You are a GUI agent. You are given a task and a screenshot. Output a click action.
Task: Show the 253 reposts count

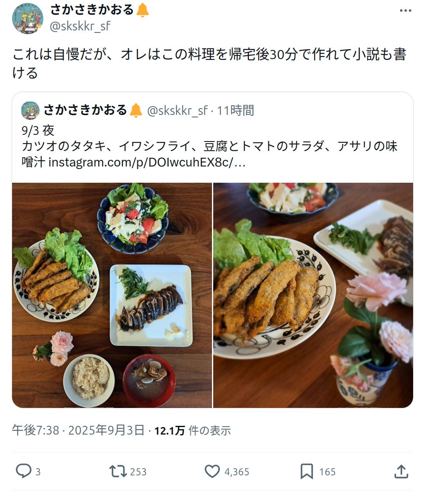tap(138, 472)
